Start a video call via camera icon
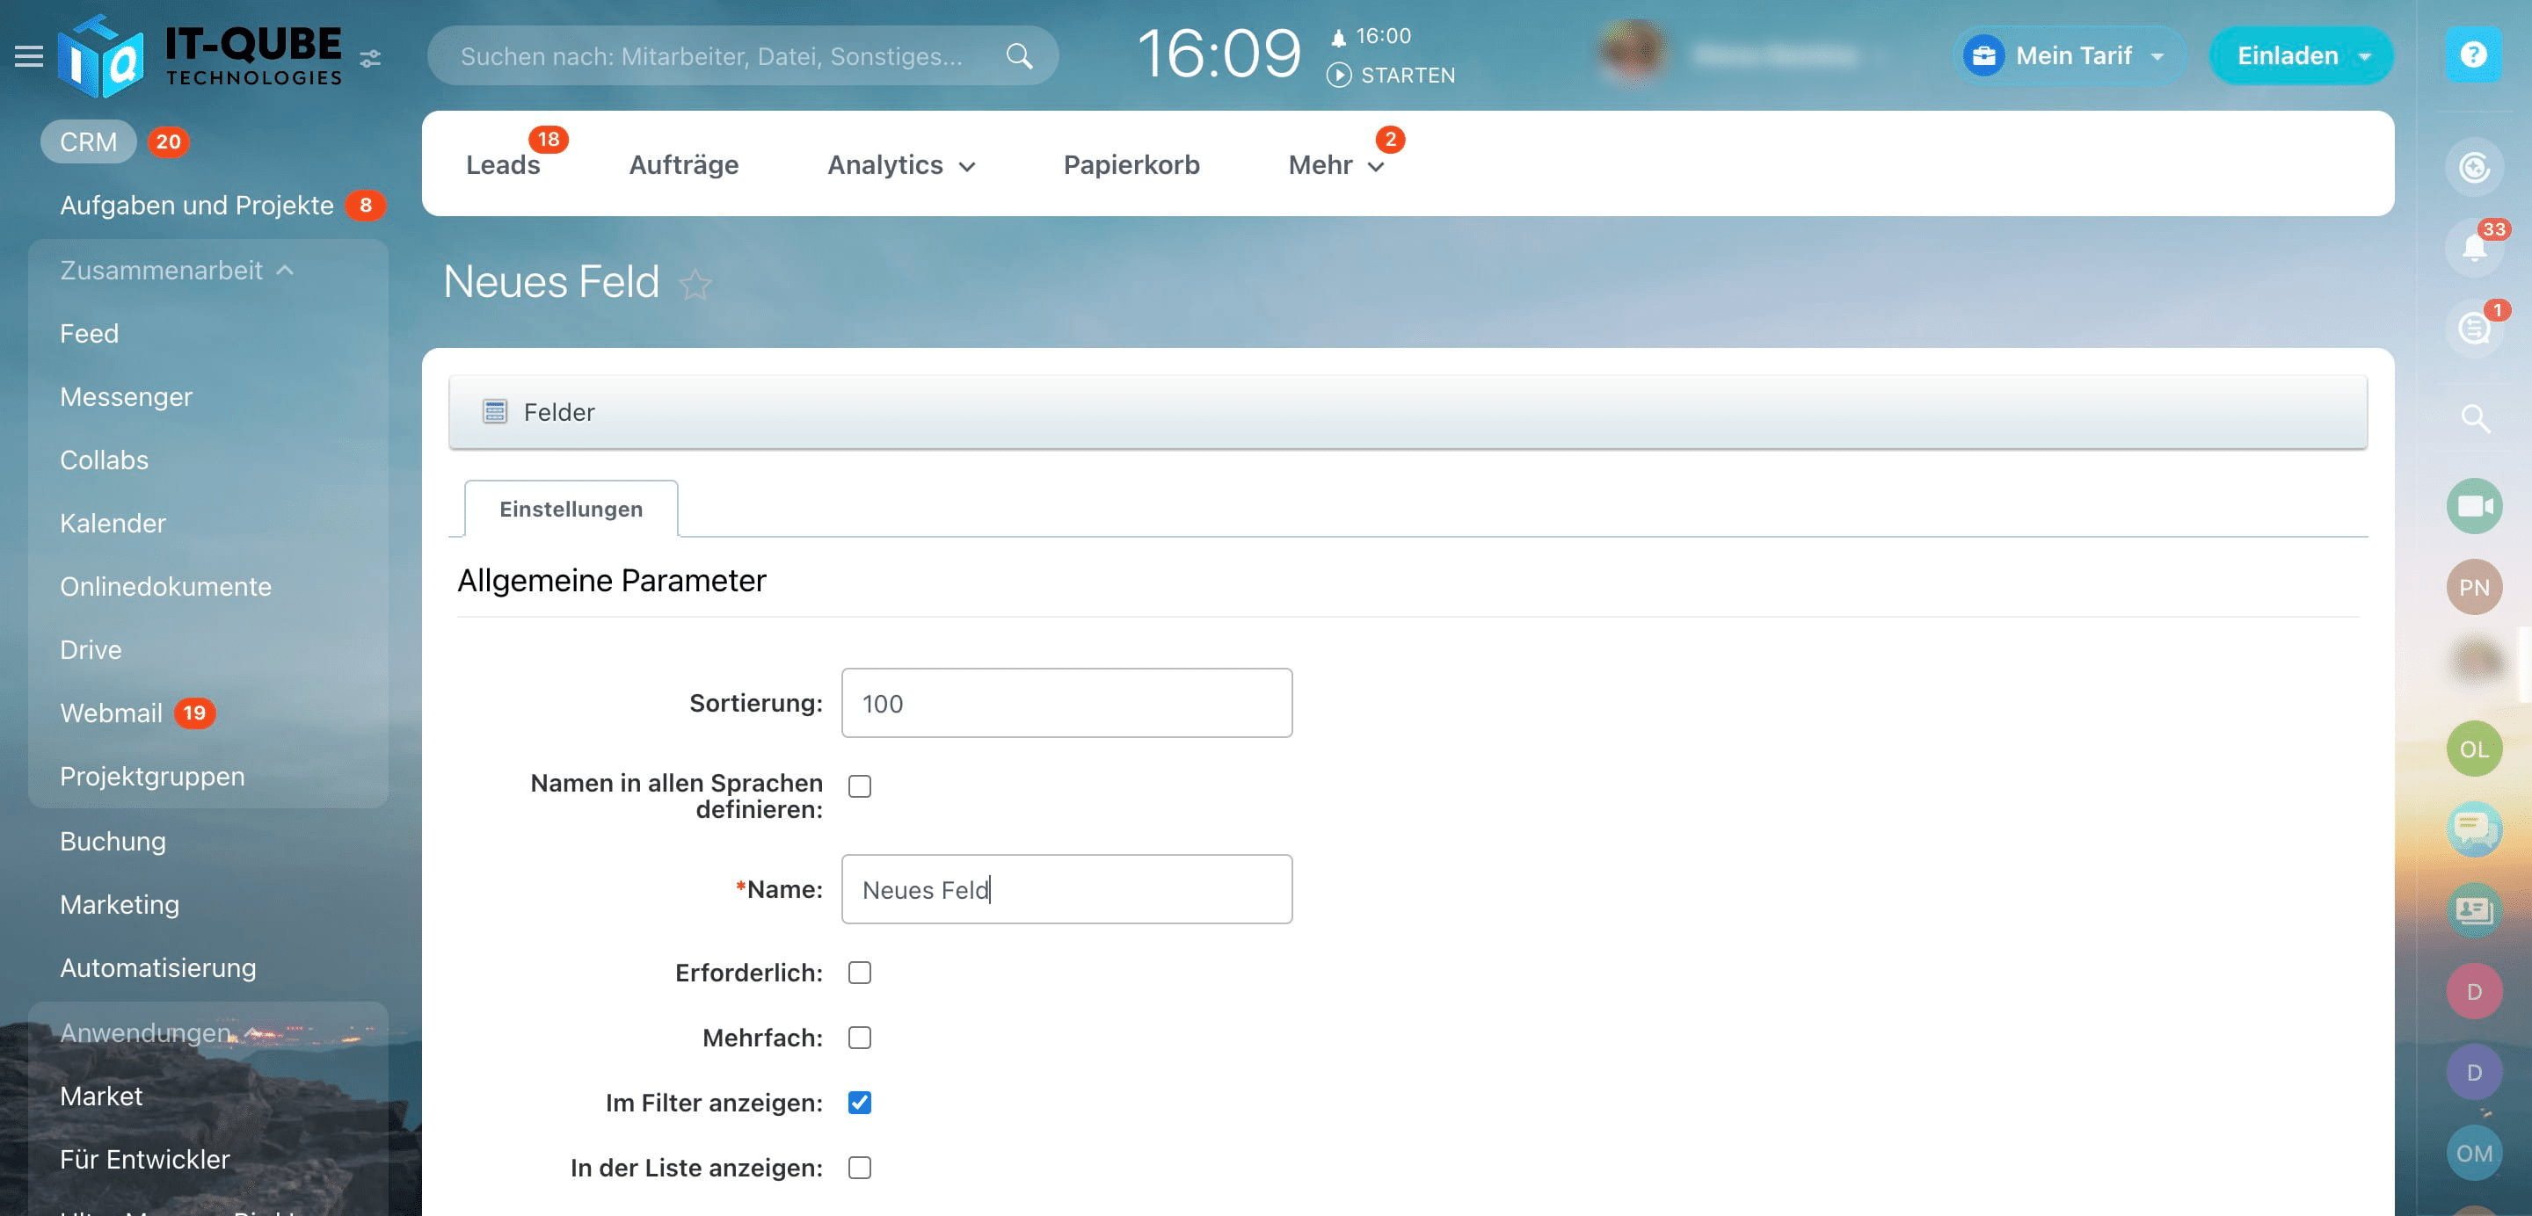This screenshot has height=1216, width=2532. pyautogui.click(x=2474, y=505)
